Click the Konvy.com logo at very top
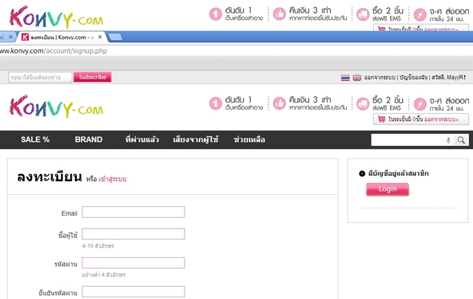Viewport: 473px width, 299px height. 56,17
